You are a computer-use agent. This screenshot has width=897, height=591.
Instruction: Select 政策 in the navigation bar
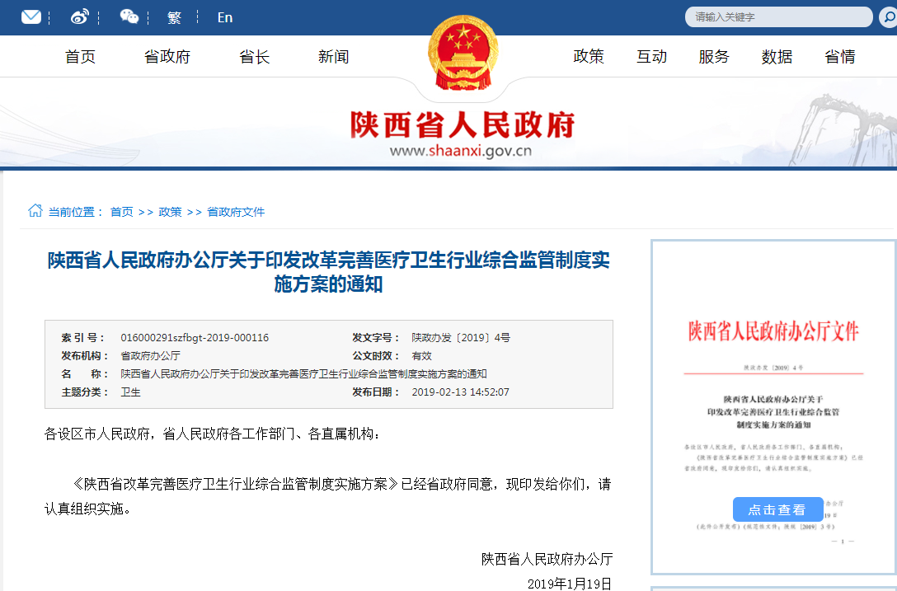pos(589,57)
